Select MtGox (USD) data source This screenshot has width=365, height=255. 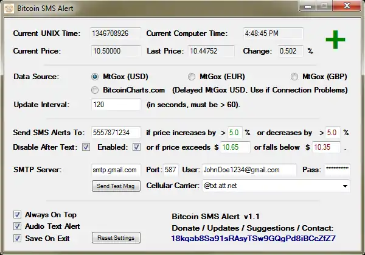pos(95,77)
